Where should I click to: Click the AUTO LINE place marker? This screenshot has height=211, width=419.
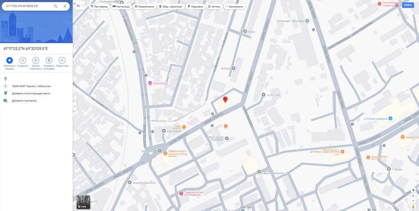[263, 95]
